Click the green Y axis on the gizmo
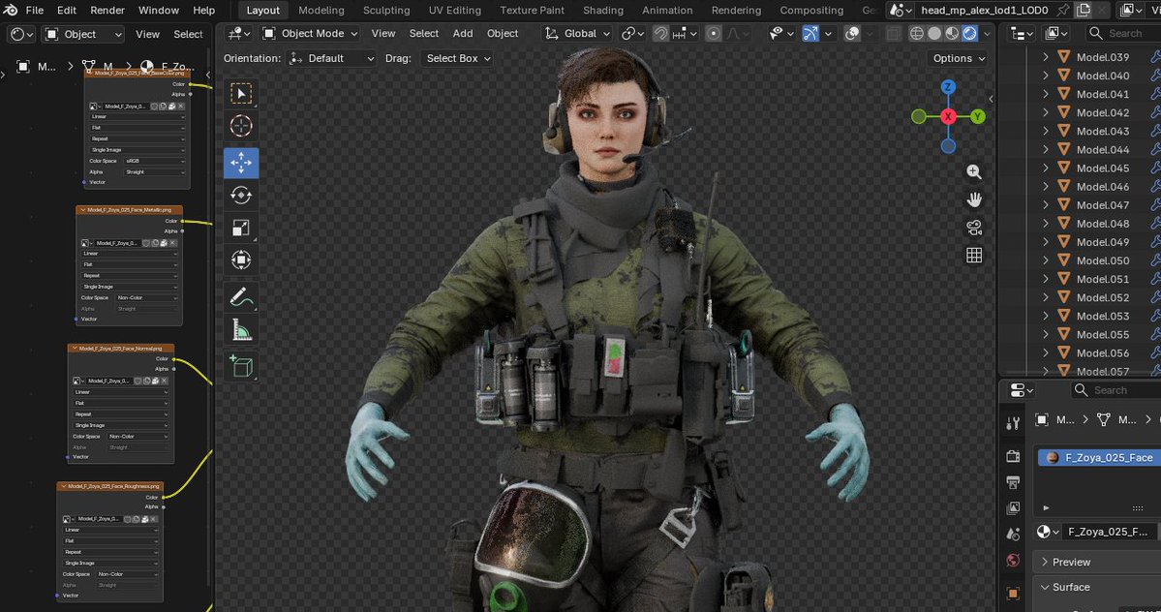1161x612 pixels. [x=978, y=116]
